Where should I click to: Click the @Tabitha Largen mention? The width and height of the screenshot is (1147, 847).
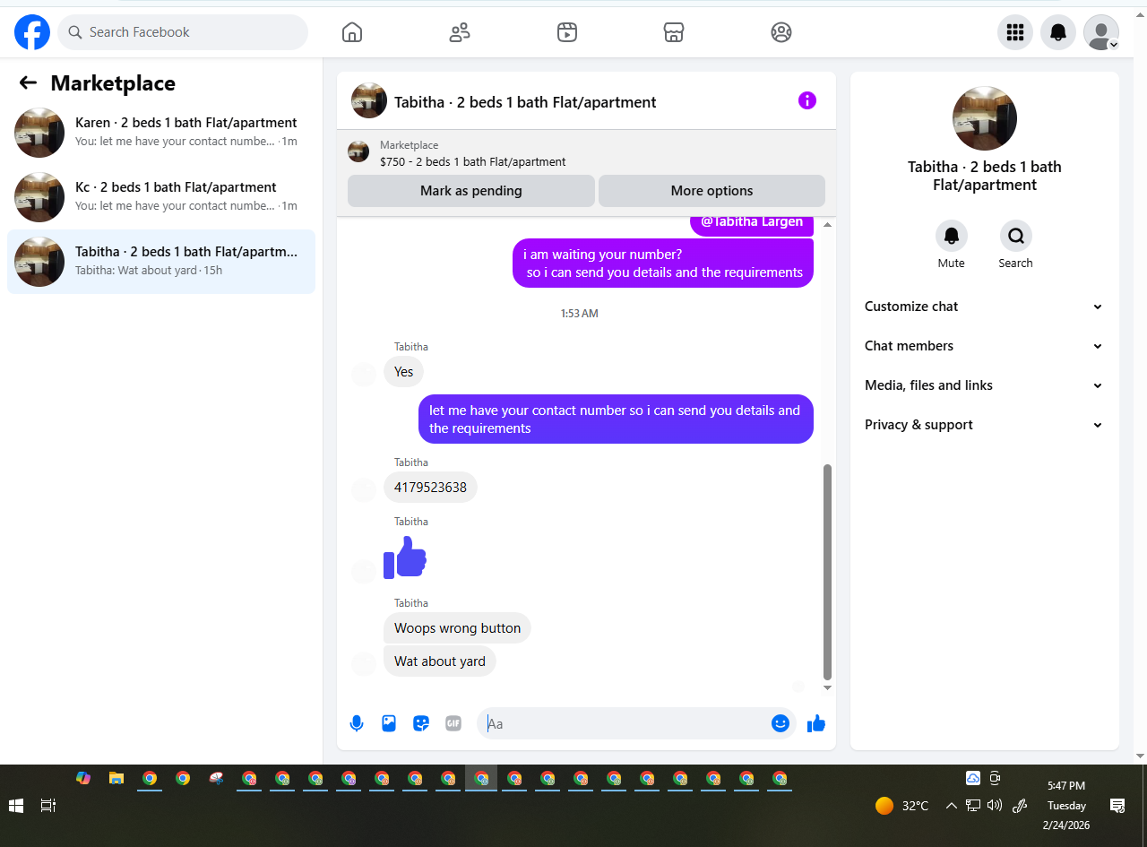pyautogui.click(x=752, y=221)
